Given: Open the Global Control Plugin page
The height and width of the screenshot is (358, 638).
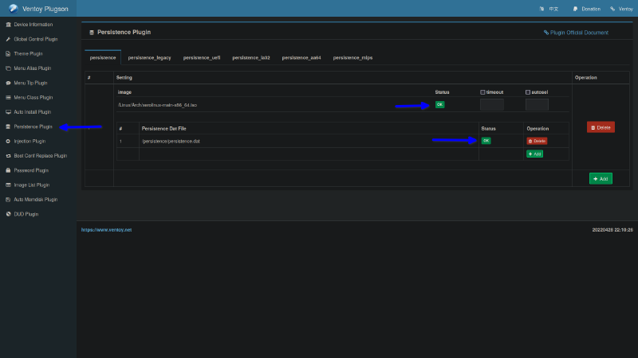Looking at the screenshot, I should (36, 38).
